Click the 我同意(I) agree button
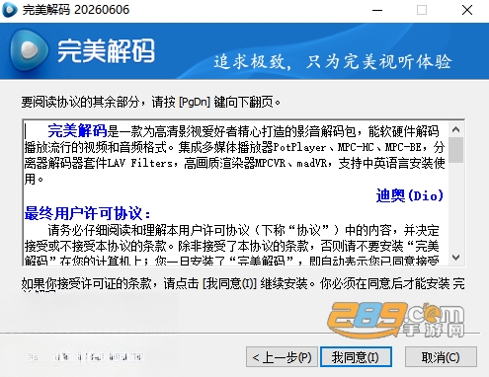 (x=356, y=357)
